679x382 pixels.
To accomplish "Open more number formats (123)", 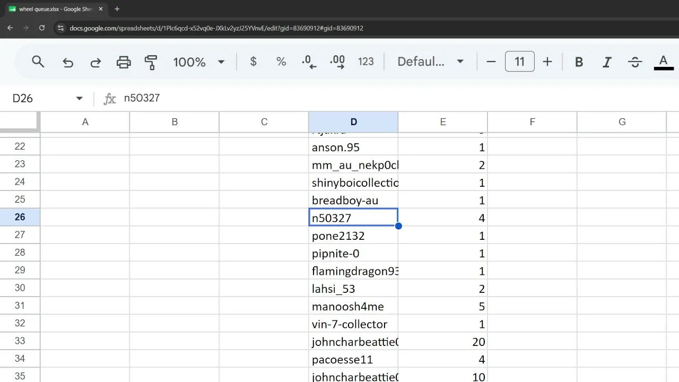I will (366, 62).
